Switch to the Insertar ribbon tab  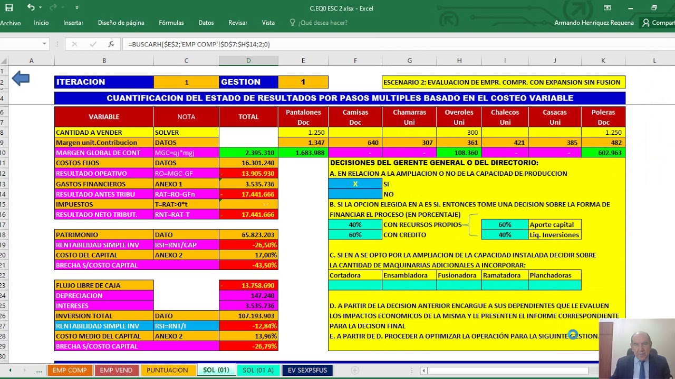point(73,23)
